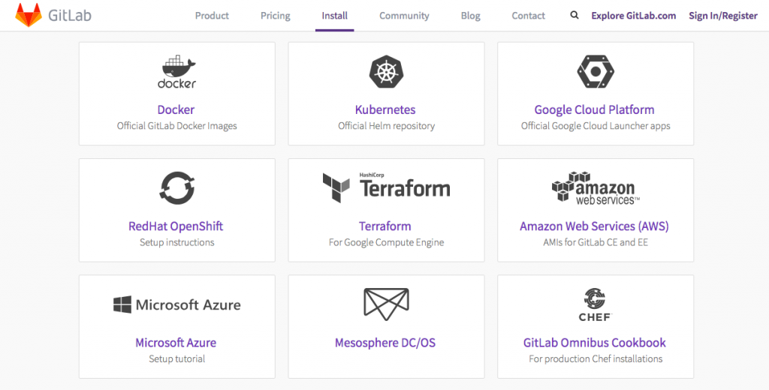Open the Amazon Web Services (AWS) link

click(595, 226)
